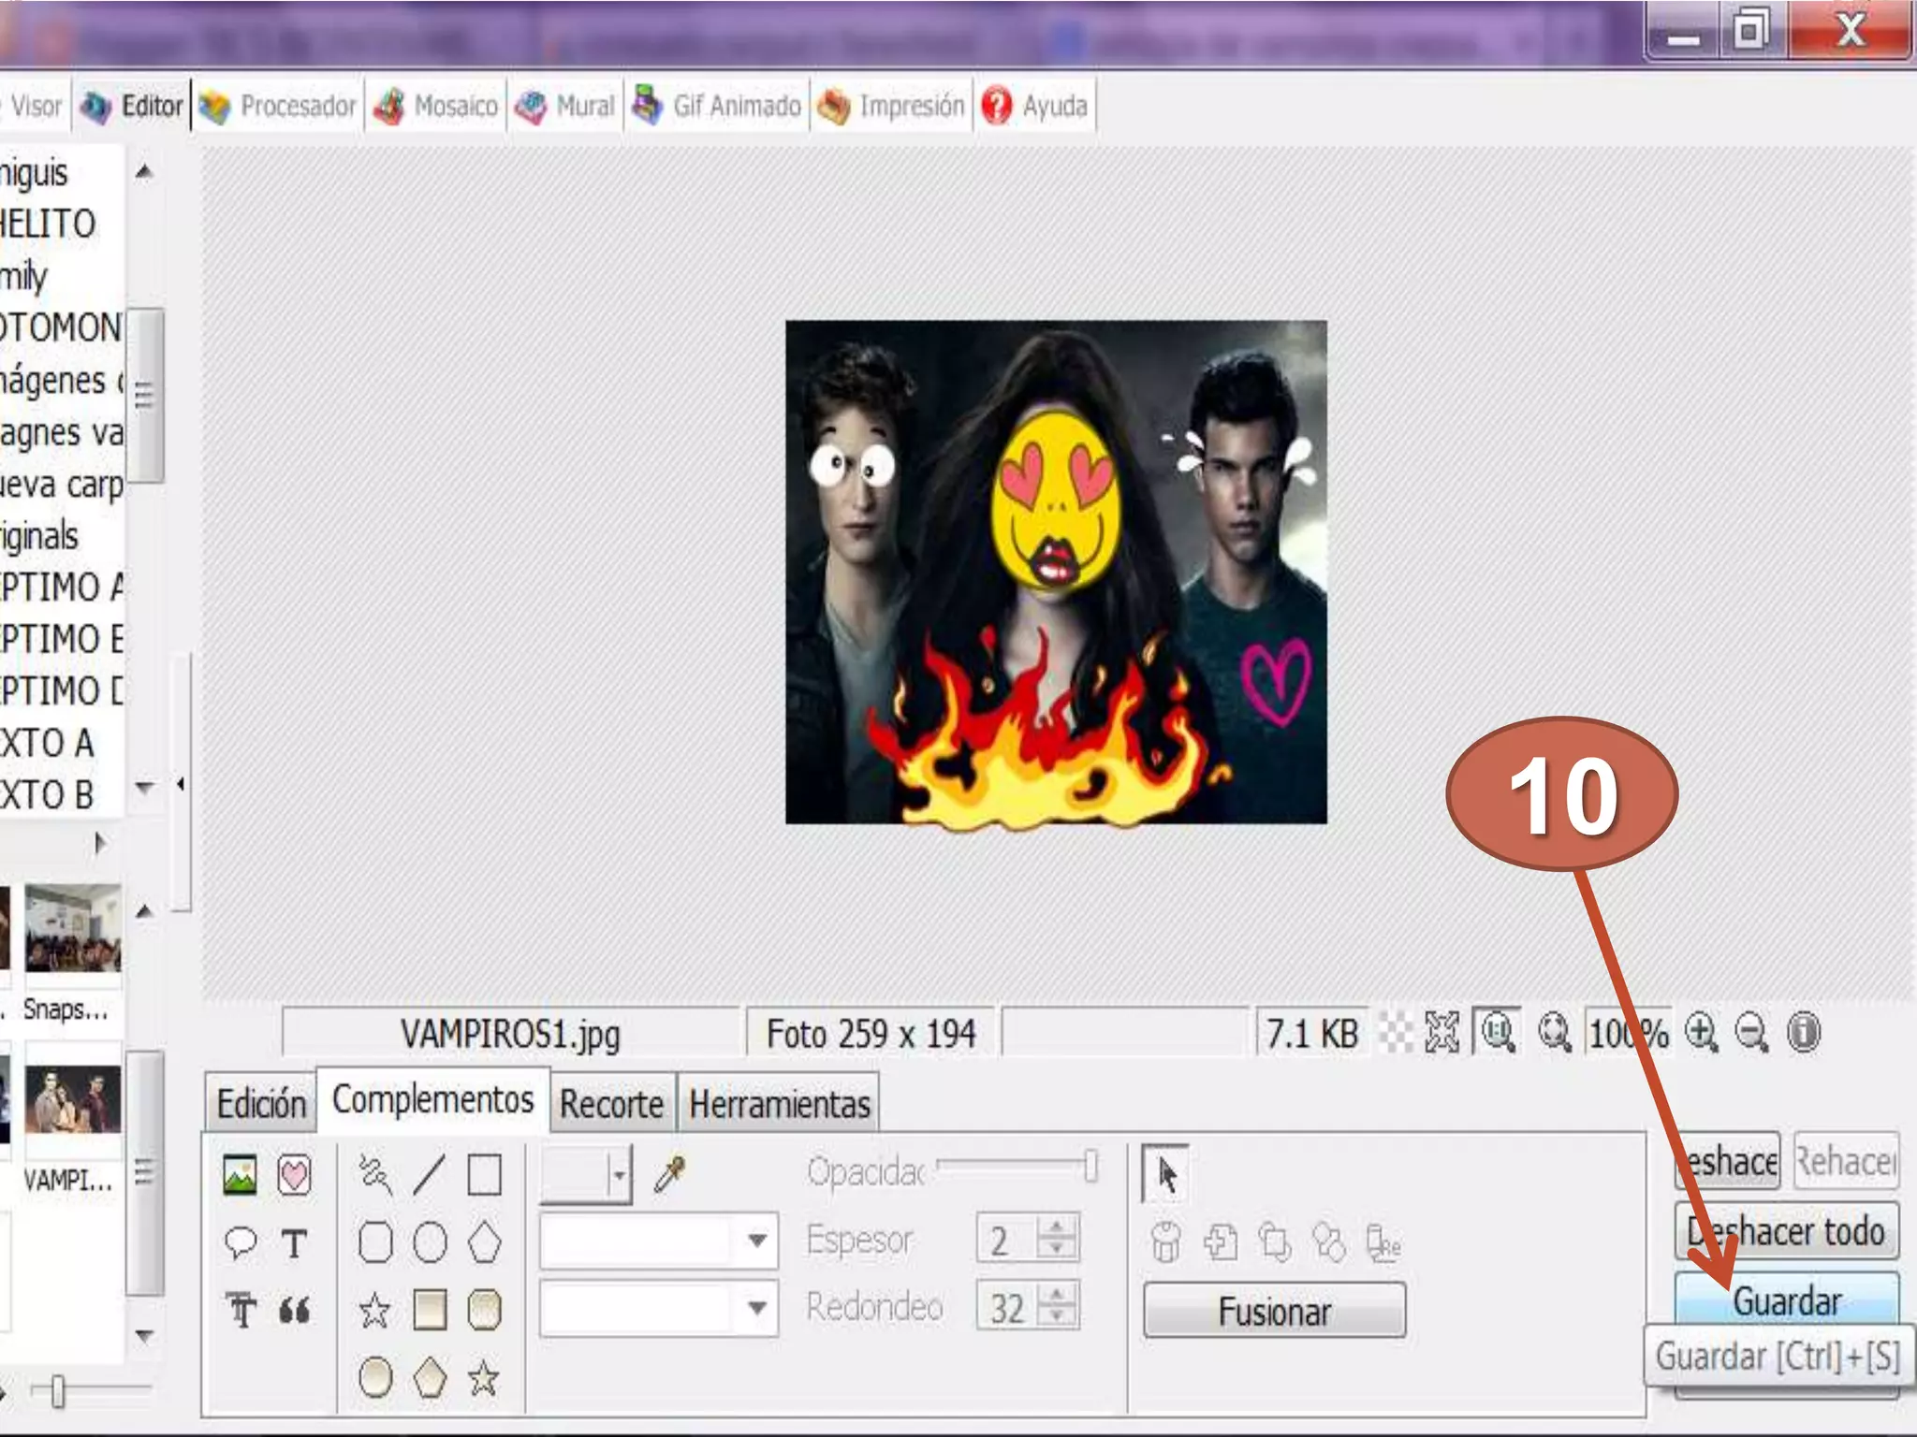Click the Guardar button
This screenshot has height=1437, width=1917.
pyautogui.click(x=1786, y=1299)
